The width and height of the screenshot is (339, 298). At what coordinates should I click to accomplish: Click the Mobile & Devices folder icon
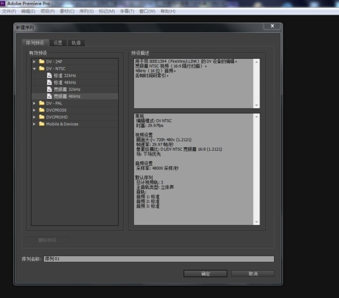[x=41, y=124]
